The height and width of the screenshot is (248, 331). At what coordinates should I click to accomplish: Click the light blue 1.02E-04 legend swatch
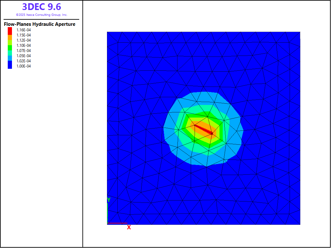click(10, 61)
